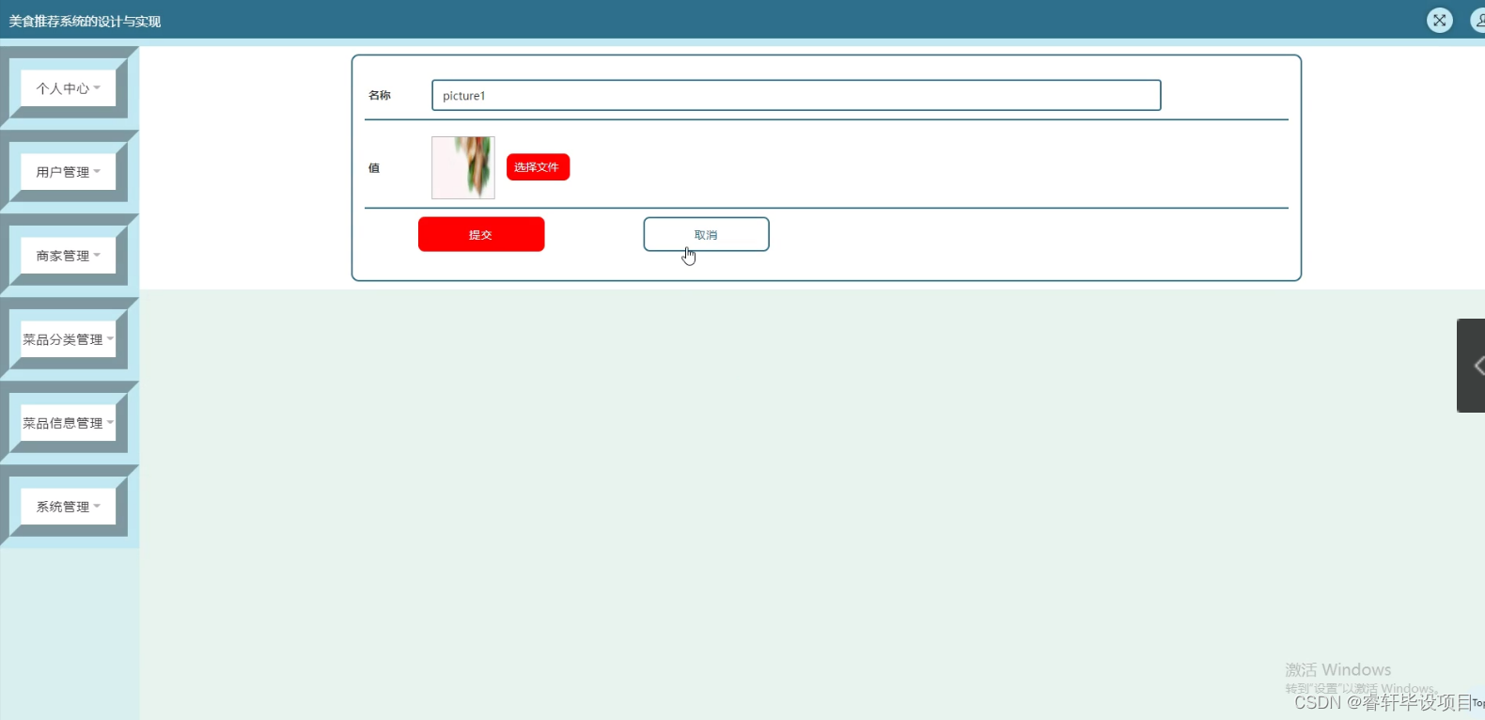Open the 用户管理 menu

tap(68, 172)
